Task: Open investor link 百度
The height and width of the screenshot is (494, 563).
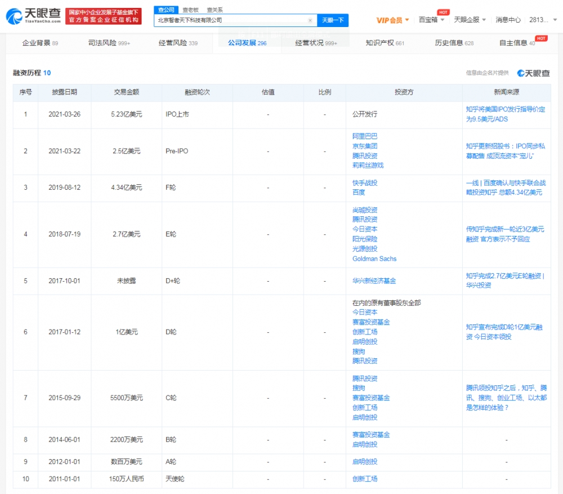Action: coord(358,192)
